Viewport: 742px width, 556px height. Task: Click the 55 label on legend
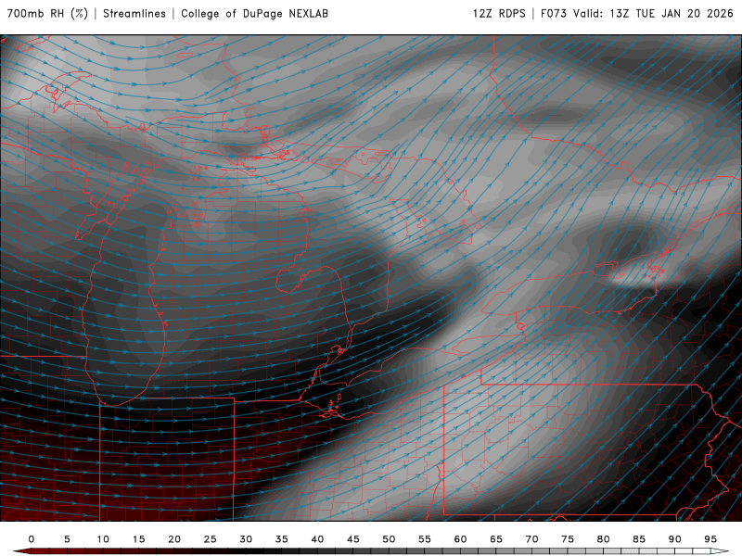pyautogui.click(x=425, y=539)
